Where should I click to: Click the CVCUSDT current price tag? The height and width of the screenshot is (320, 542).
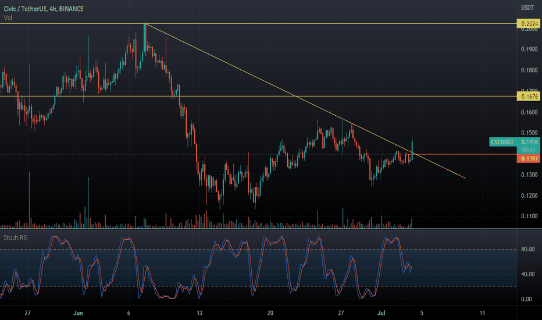[x=514, y=142]
